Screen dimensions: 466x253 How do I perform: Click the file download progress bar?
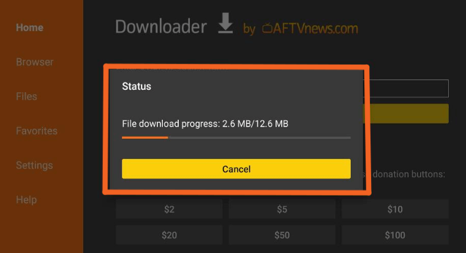(x=236, y=137)
